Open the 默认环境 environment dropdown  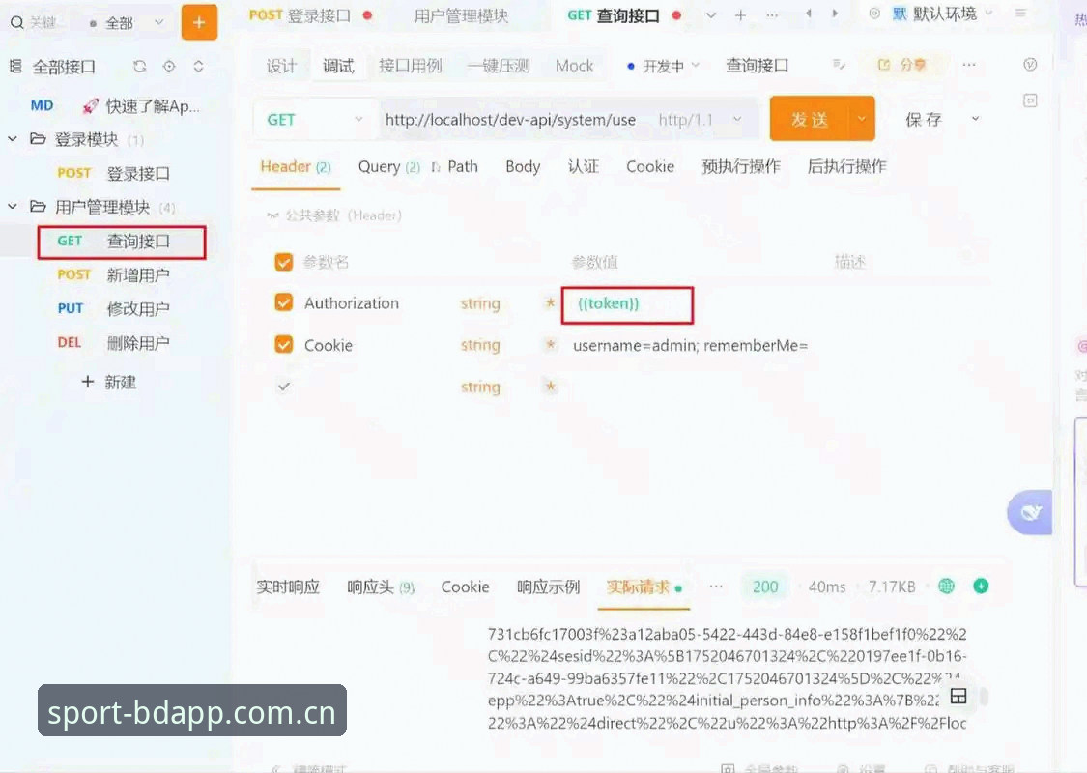[943, 14]
